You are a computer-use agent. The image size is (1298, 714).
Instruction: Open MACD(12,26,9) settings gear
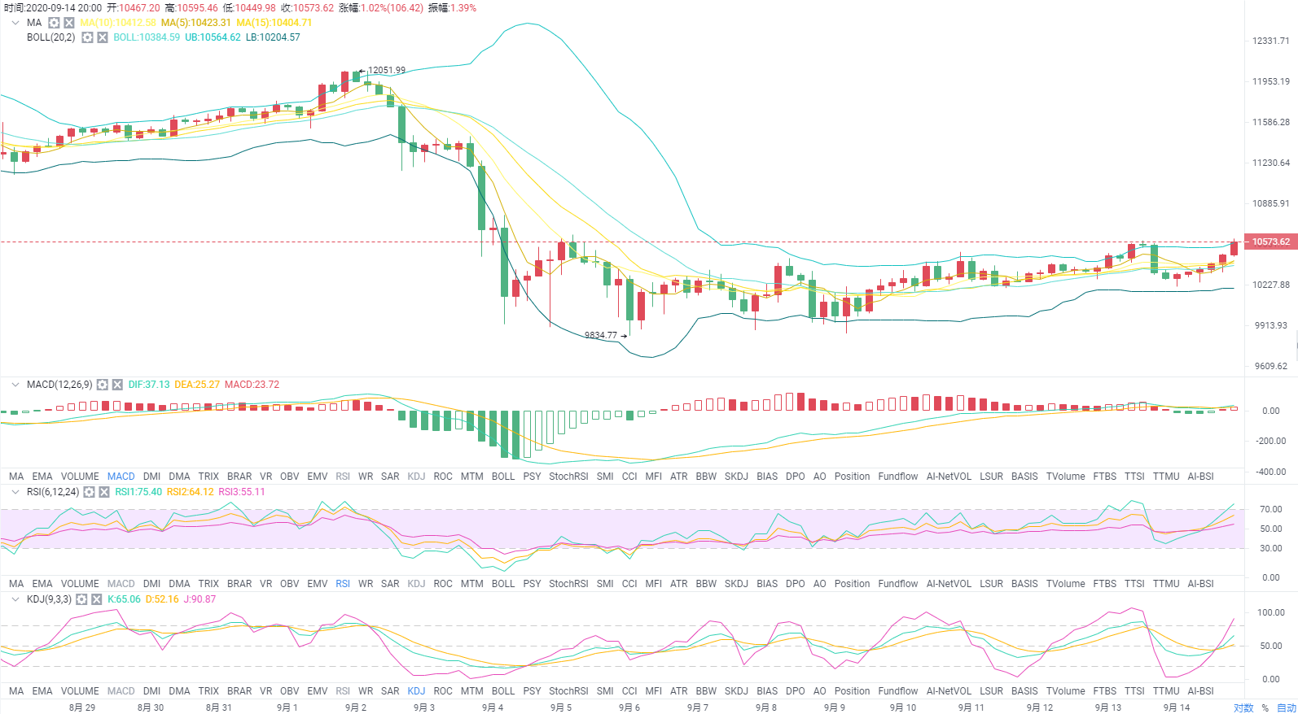click(x=102, y=385)
